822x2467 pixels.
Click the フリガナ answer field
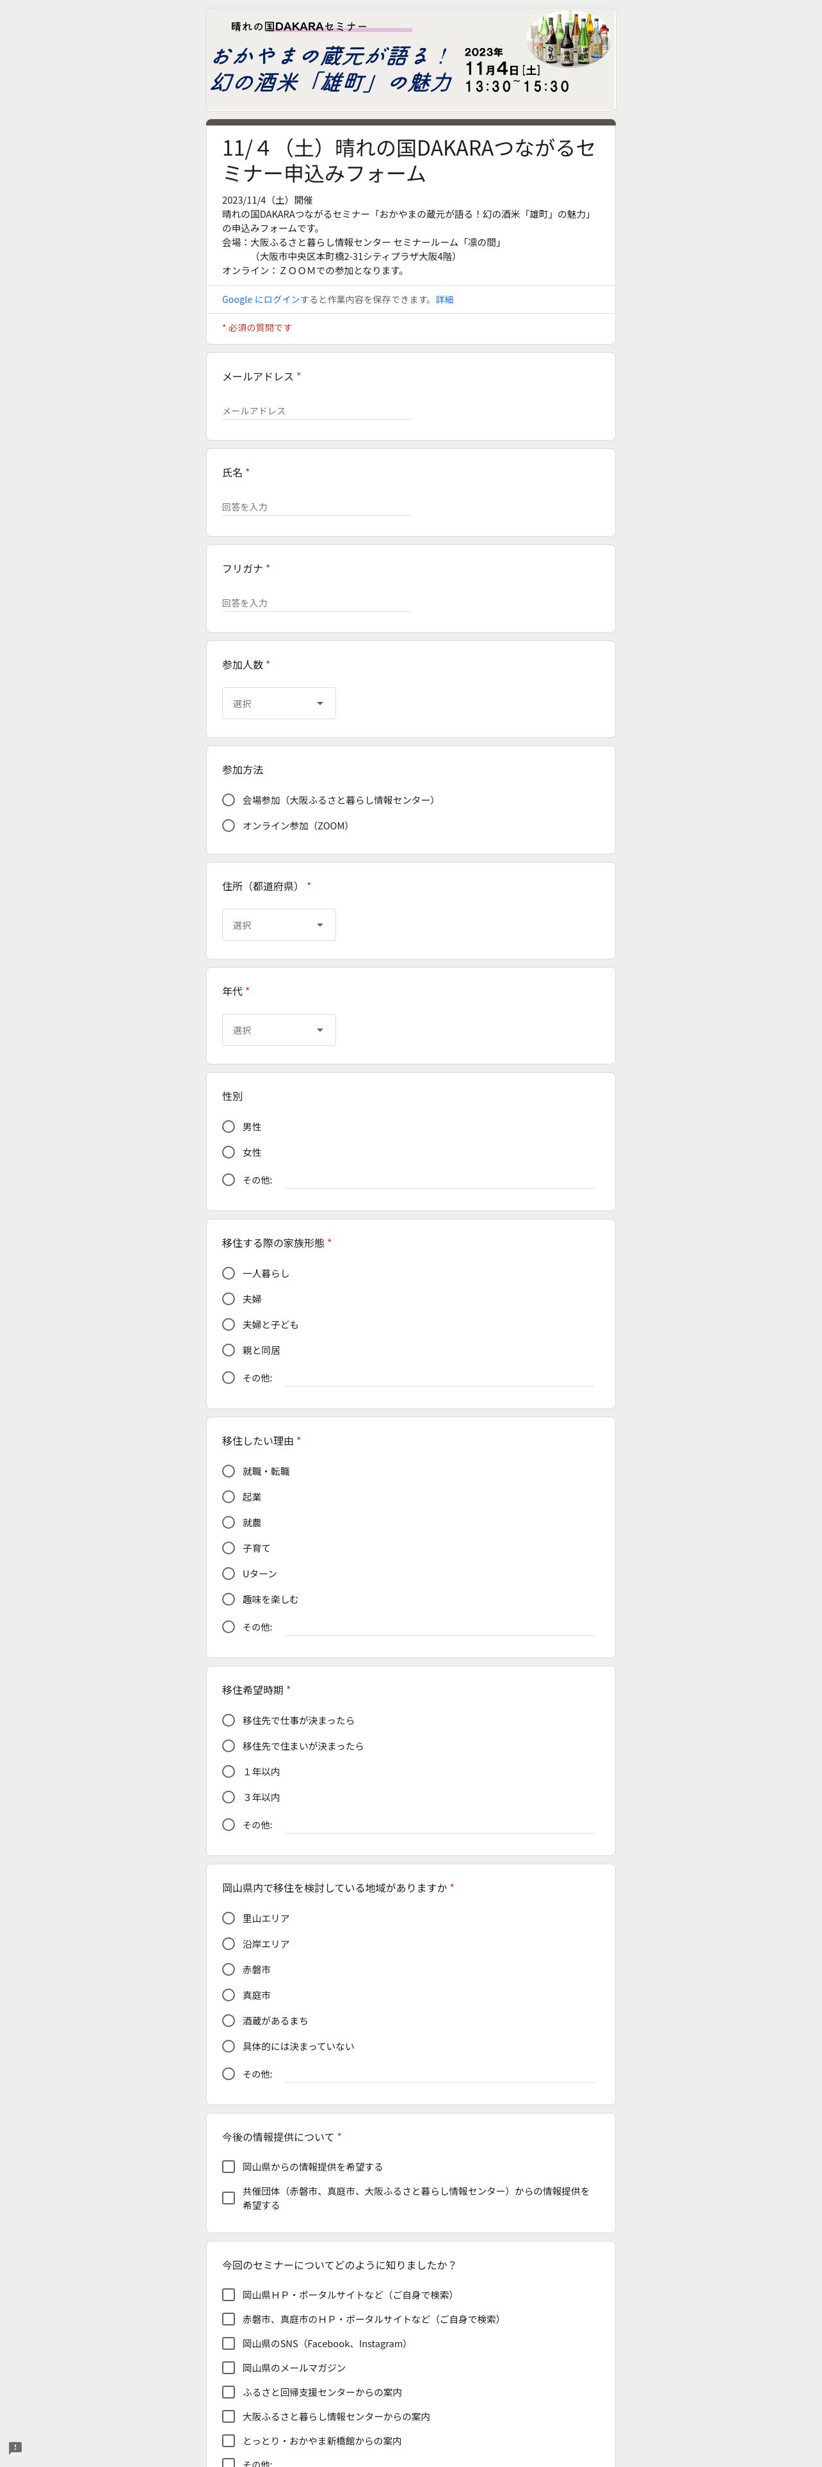click(x=317, y=603)
